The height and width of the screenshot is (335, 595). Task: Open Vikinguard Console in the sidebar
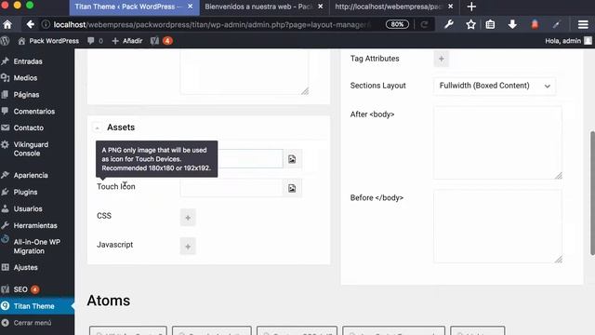point(31,149)
